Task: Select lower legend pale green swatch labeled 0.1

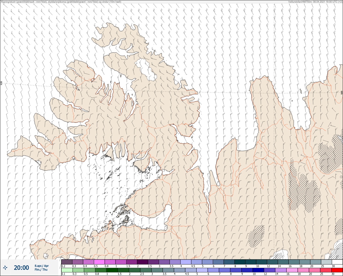Action: click(67, 270)
